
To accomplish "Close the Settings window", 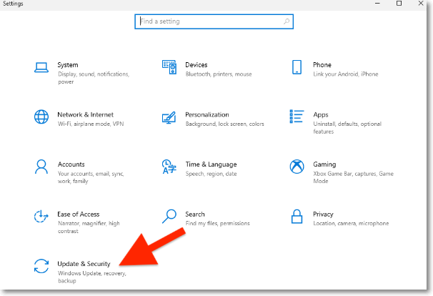I will point(421,4).
